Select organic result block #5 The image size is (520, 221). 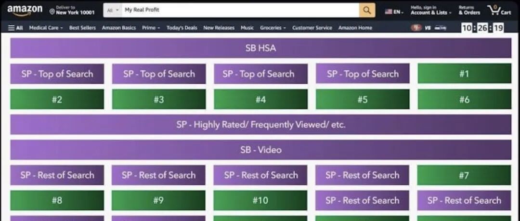pyautogui.click(x=363, y=99)
